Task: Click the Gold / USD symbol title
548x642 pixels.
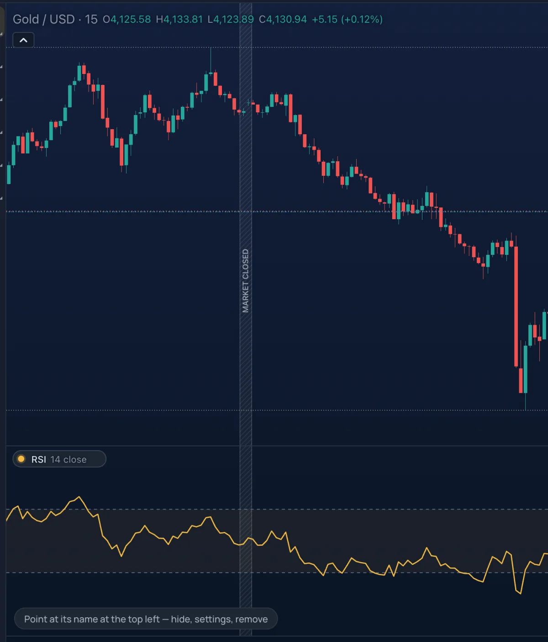Action: tap(44, 19)
